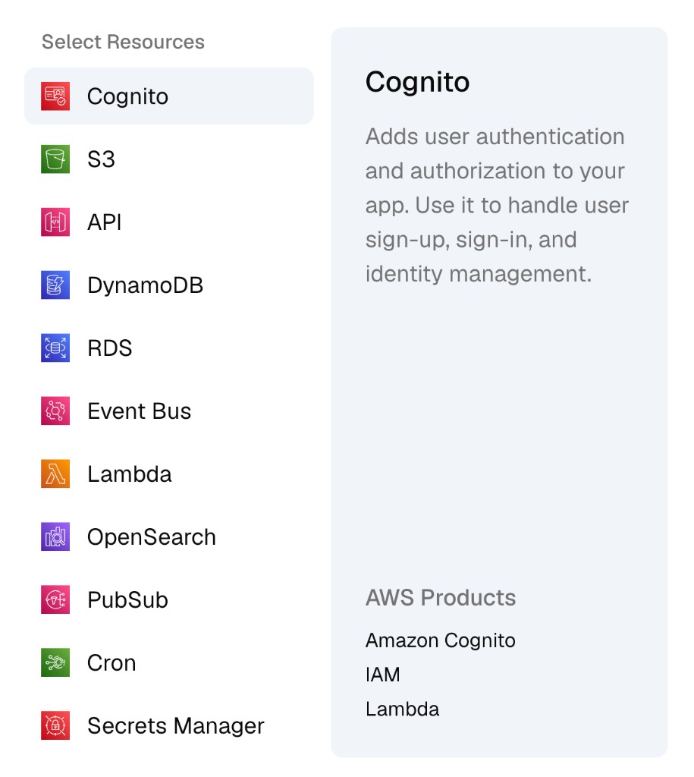Select the Secrets Manager label

tap(176, 726)
